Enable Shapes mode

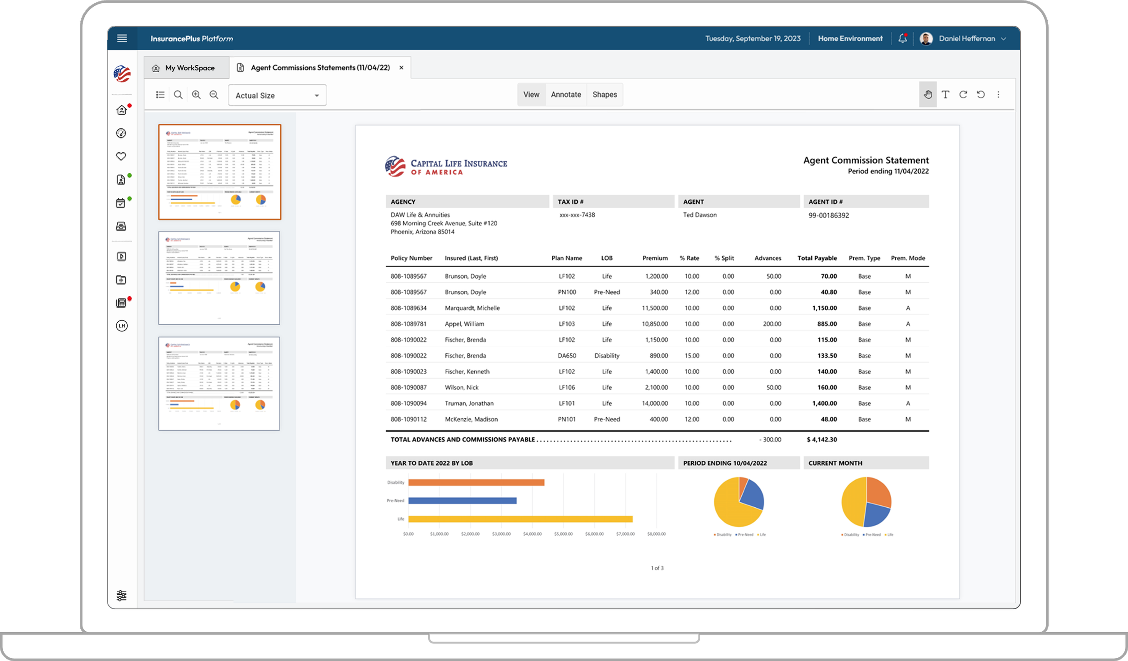605,94
